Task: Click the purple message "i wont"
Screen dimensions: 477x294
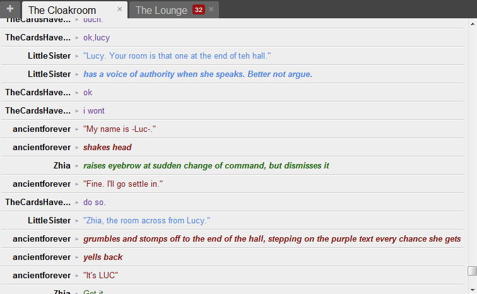Action: pos(93,110)
